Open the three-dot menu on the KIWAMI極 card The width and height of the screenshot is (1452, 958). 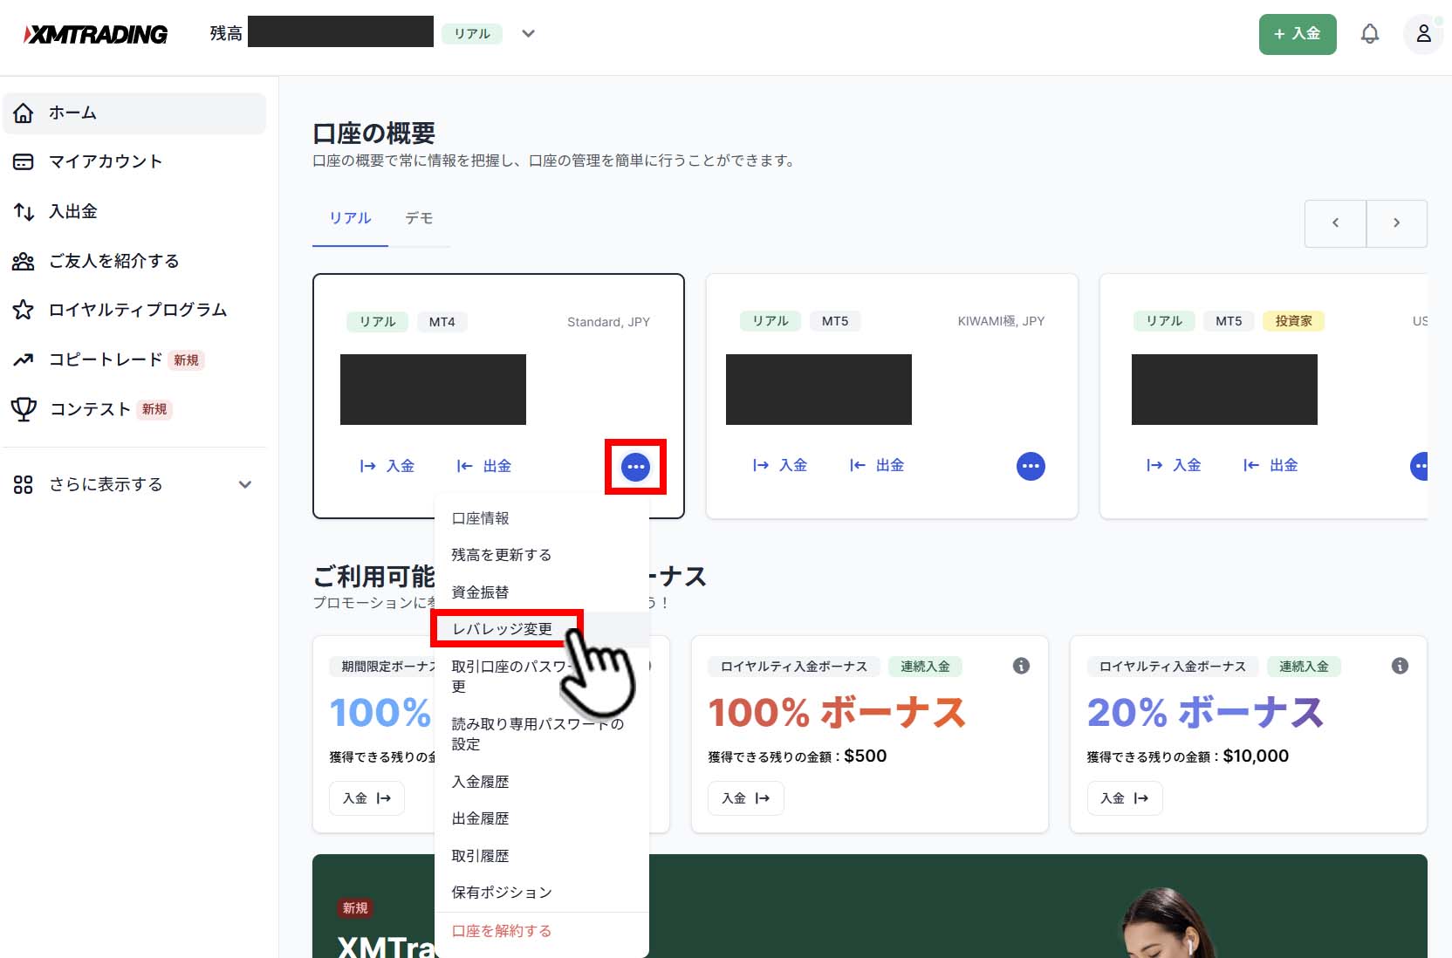click(x=1031, y=466)
